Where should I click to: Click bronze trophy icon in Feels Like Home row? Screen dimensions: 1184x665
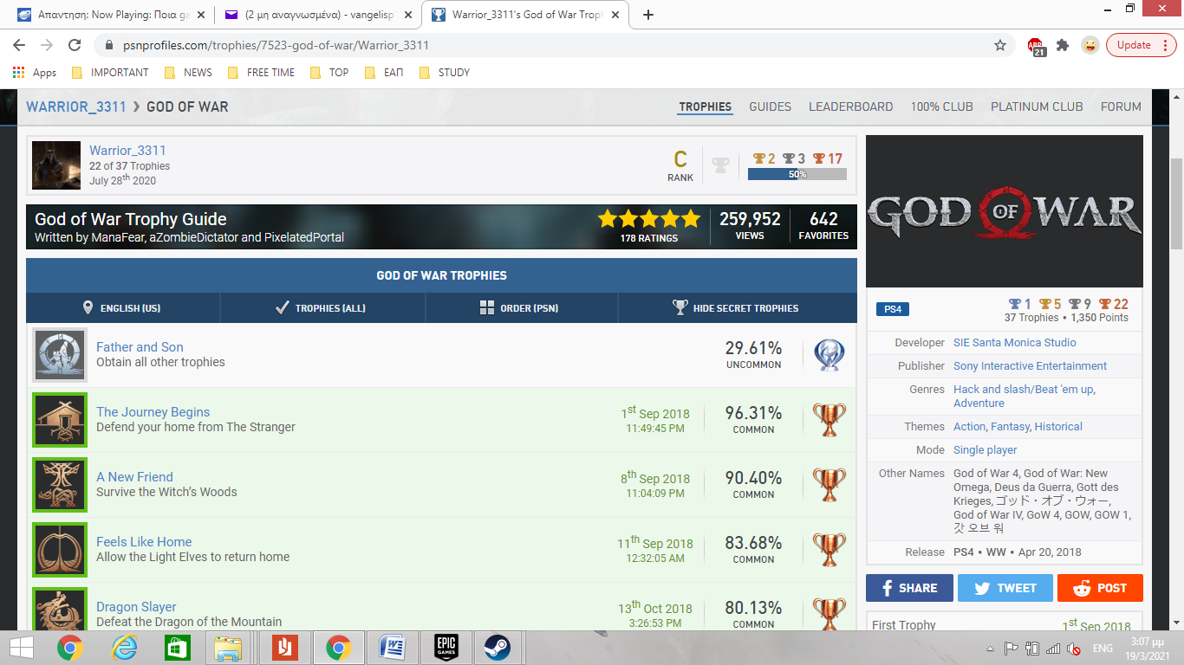pyautogui.click(x=829, y=550)
